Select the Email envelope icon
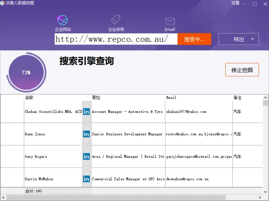Viewport: 269px width, 201px height. pos(170,21)
